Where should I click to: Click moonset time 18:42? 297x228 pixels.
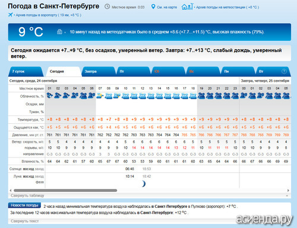coord(147,176)
